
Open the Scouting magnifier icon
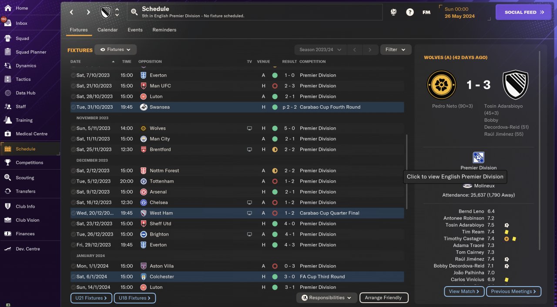[8, 177]
